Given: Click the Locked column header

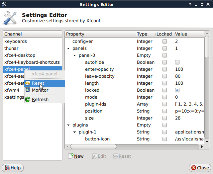Looking at the screenshot, I should 165,34.
